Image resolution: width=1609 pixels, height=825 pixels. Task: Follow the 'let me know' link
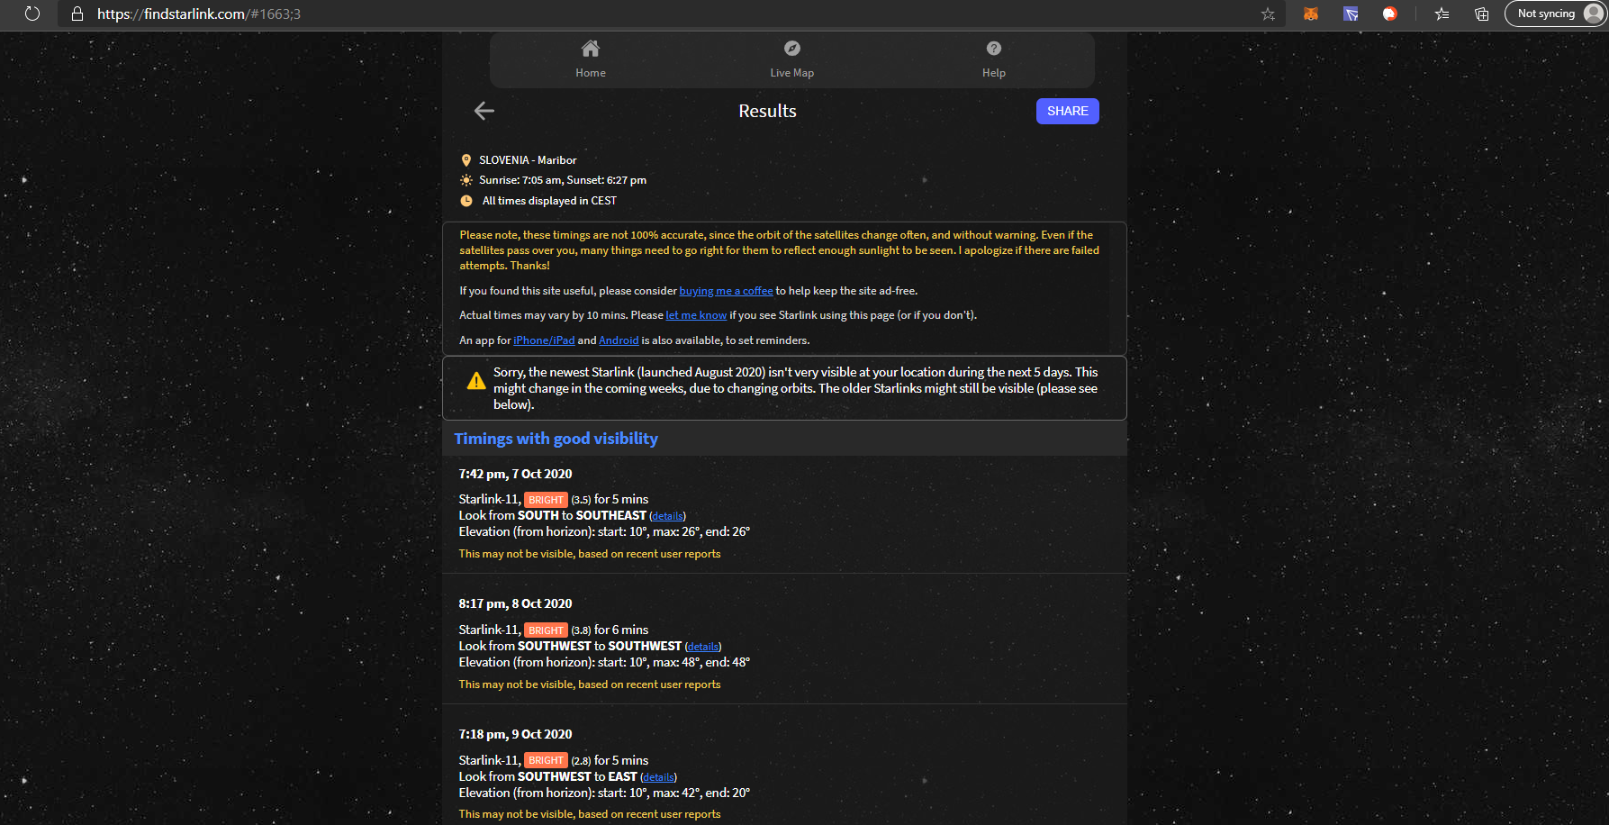pyautogui.click(x=696, y=315)
